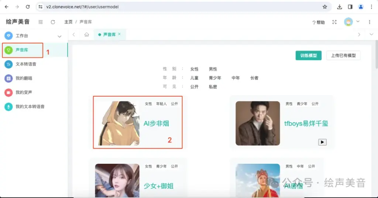Click the tfboys易烊千玺 portrait thumbnail
This screenshot has width=378, height=198.
(258, 123)
